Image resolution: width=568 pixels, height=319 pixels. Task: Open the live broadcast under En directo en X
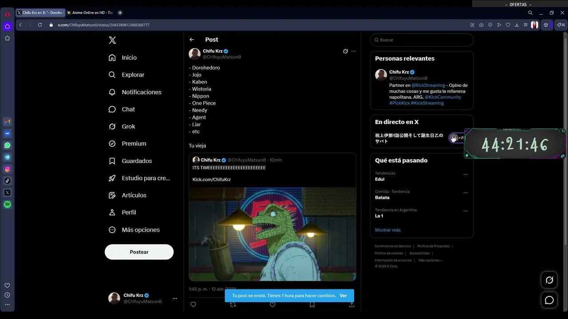tap(419, 138)
